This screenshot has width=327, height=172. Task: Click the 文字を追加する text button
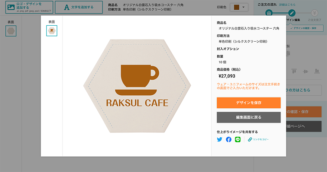pyautogui.click(x=79, y=7)
